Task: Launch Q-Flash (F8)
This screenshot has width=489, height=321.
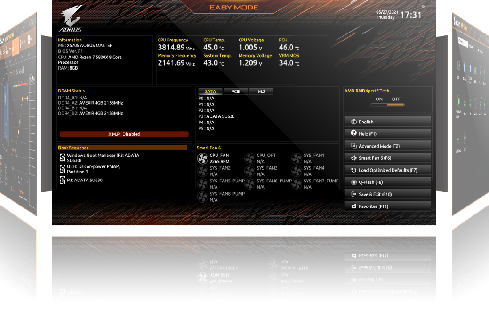Action: [x=388, y=182]
